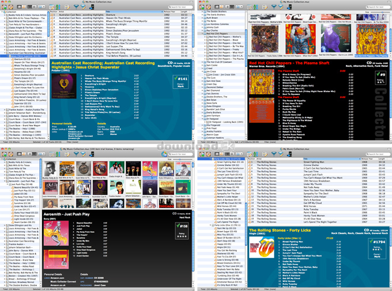Toggle the green checkmark in the #141 status box

point(176,78)
